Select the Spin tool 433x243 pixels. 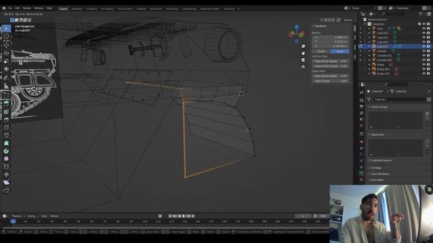6,151
